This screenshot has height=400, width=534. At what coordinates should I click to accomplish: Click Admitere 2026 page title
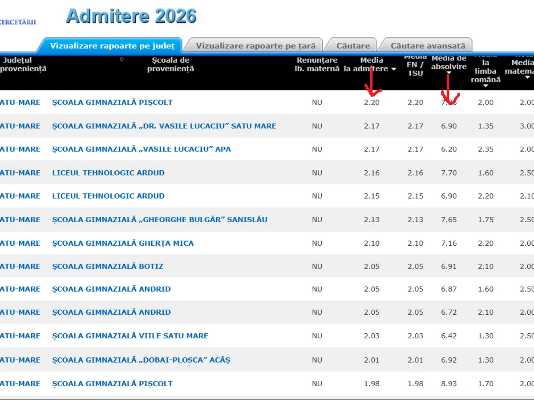pyautogui.click(x=131, y=16)
